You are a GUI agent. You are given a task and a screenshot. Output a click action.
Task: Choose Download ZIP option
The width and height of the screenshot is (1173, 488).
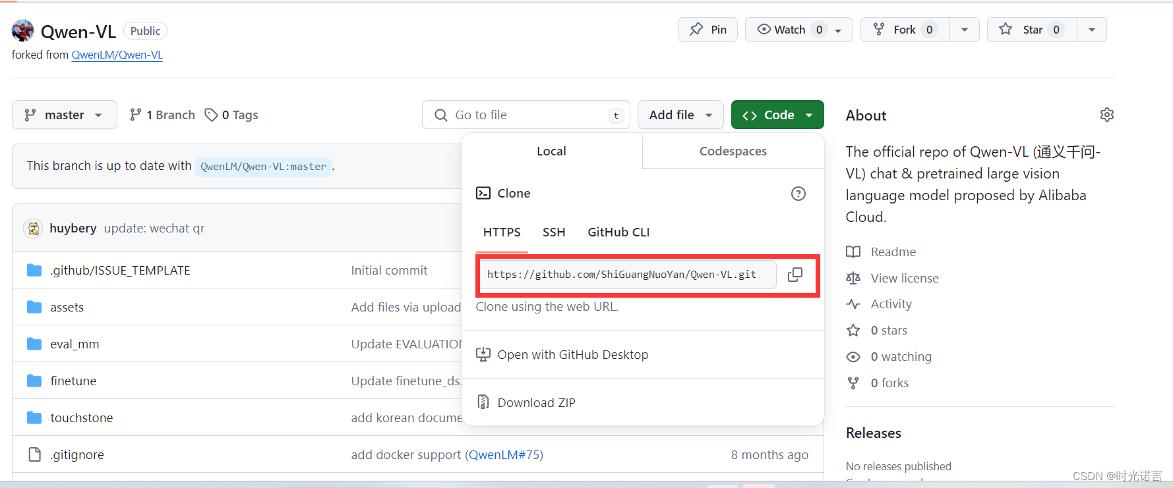[x=536, y=402]
